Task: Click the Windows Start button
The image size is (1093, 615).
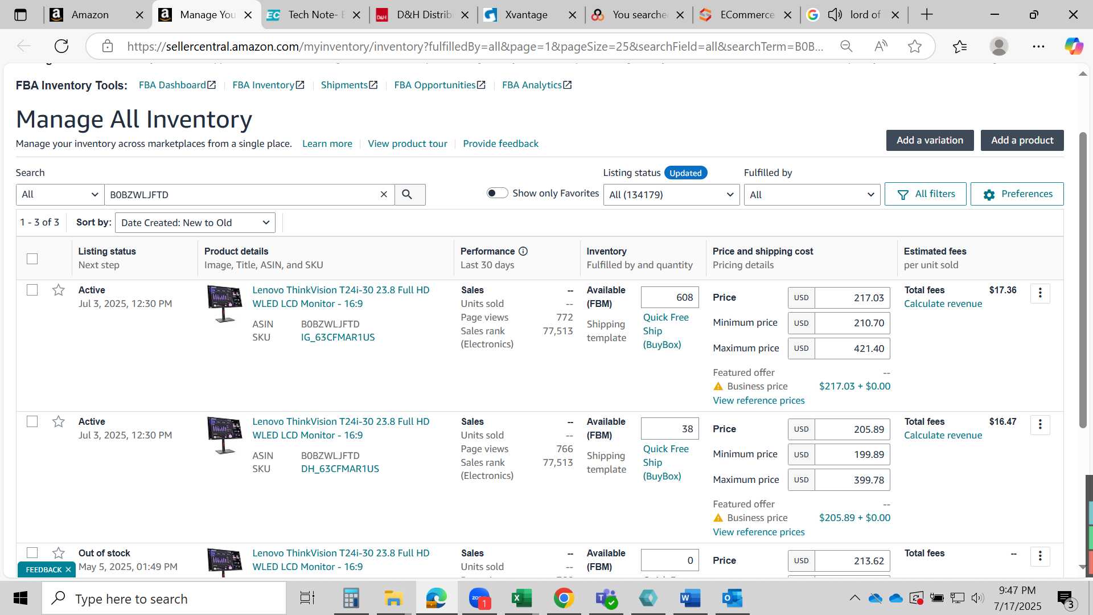Action: [20, 598]
